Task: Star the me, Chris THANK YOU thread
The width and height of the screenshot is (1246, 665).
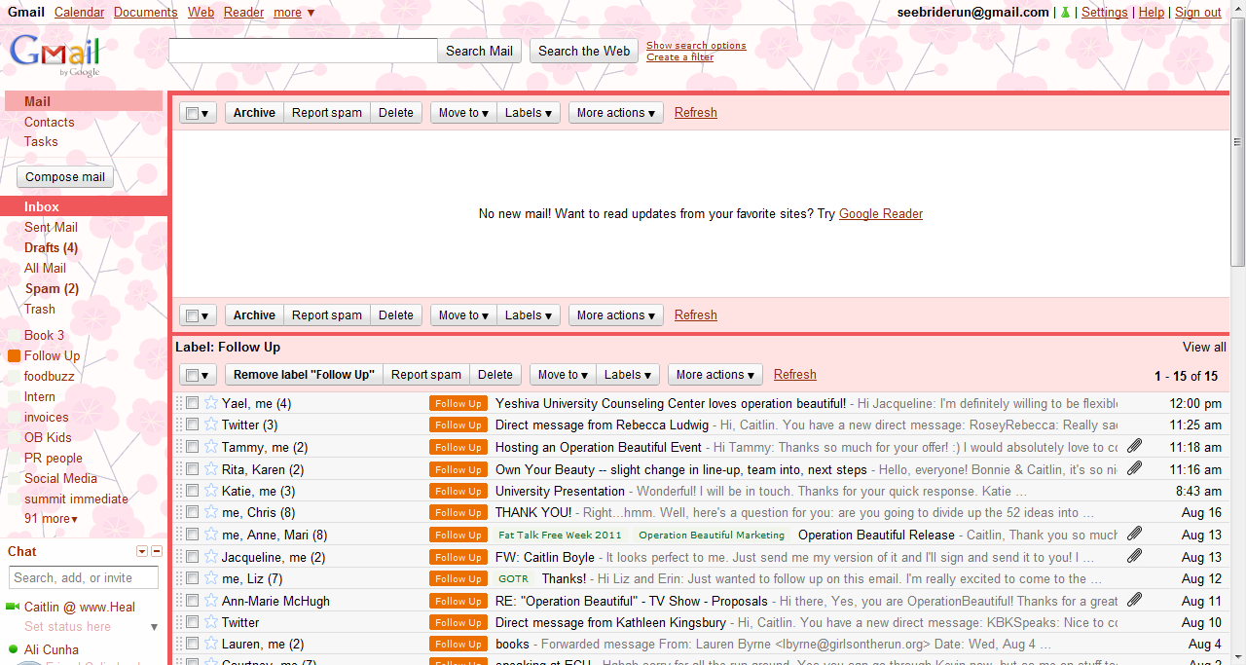Action: [211, 512]
